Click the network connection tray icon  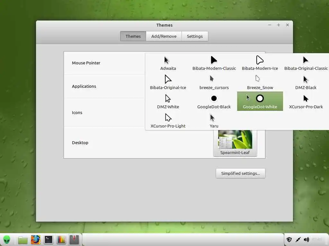pos(298,240)
